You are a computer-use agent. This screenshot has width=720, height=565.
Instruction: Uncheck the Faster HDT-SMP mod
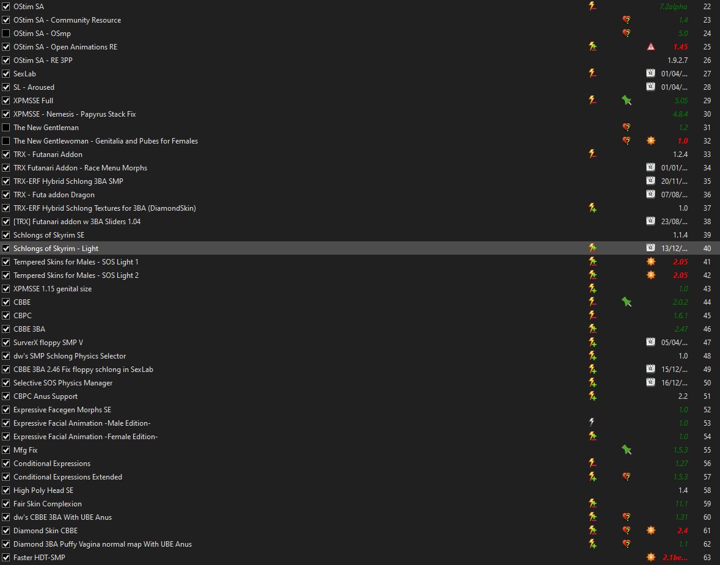(6, 557)
